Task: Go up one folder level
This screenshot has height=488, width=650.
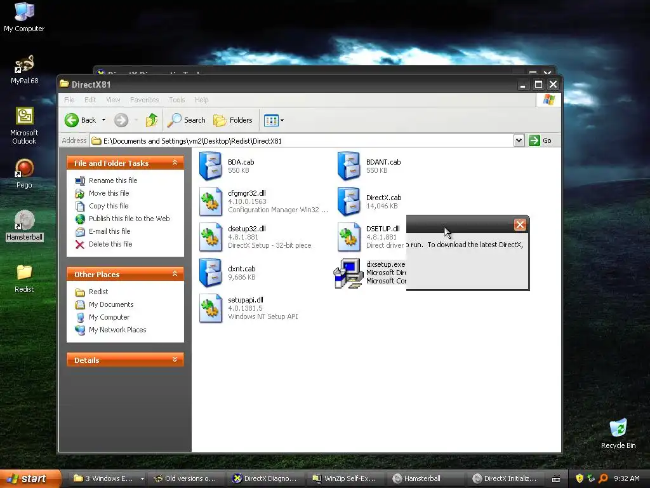Action: [151, 120]
